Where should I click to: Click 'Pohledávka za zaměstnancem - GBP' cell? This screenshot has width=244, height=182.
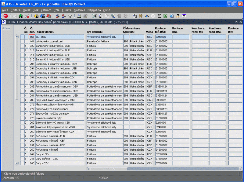(x=59, y=87)
